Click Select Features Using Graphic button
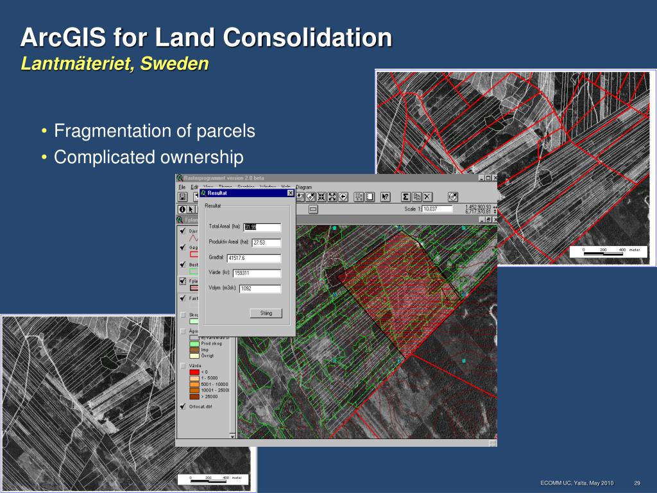The width and height of the screenshot is (657, 493). point(359,196)
